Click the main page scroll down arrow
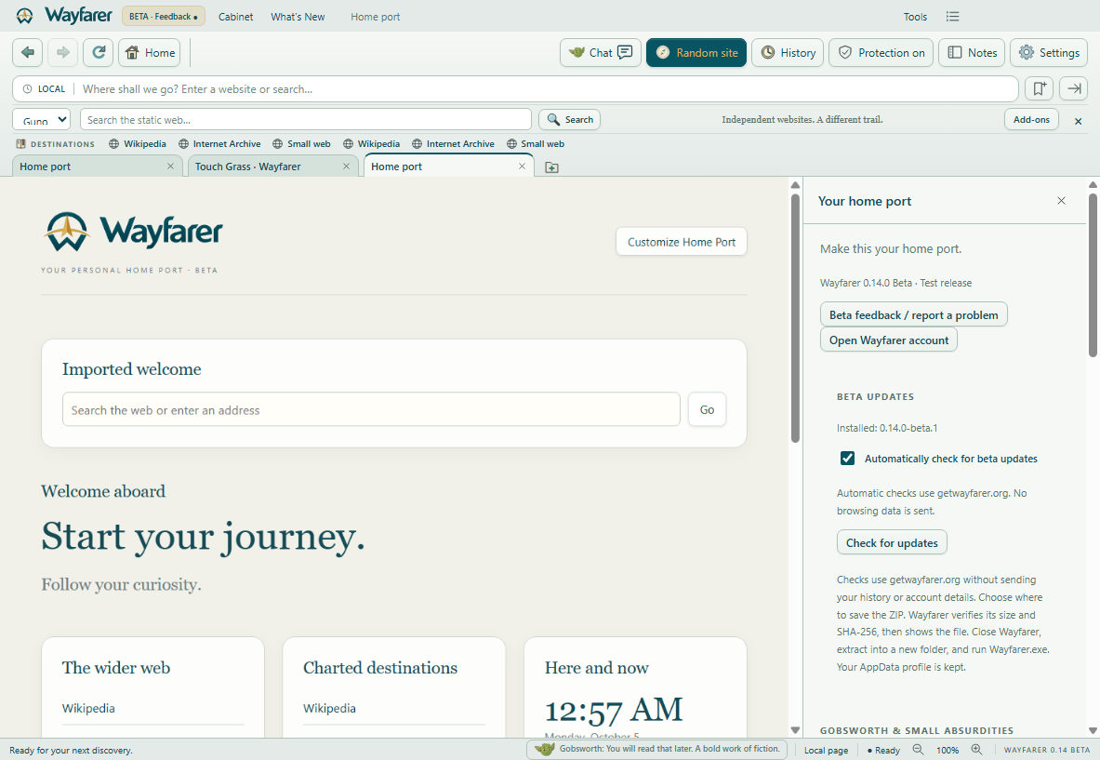This screenshot has height=760, width=1100. [795, 730]
